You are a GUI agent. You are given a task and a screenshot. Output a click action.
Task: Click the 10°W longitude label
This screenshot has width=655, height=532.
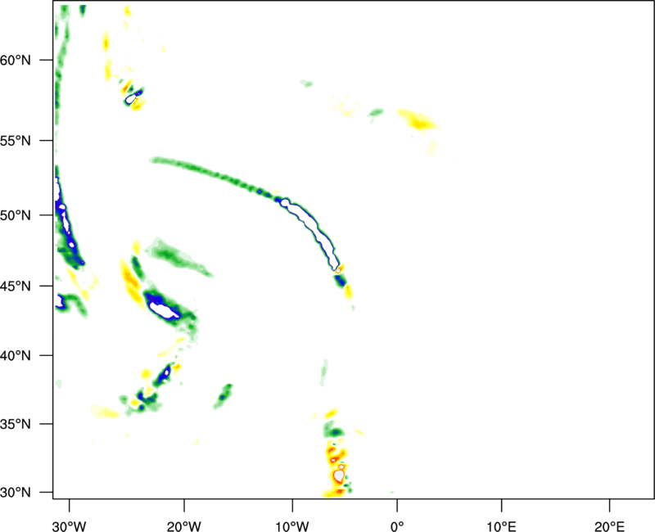(292, 526)
